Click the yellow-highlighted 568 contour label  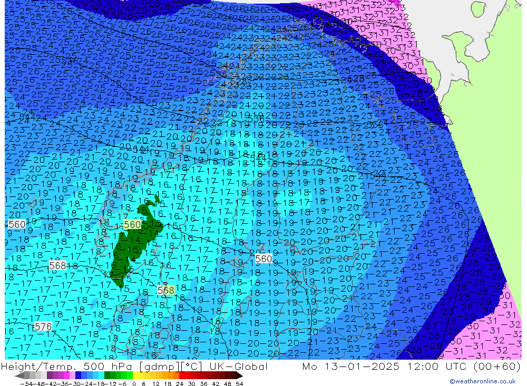(165, 290)
